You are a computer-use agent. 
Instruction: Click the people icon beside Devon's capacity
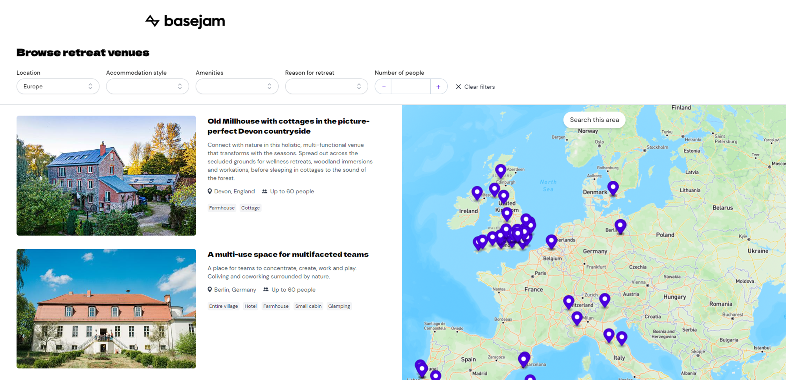tap(264, 191)
